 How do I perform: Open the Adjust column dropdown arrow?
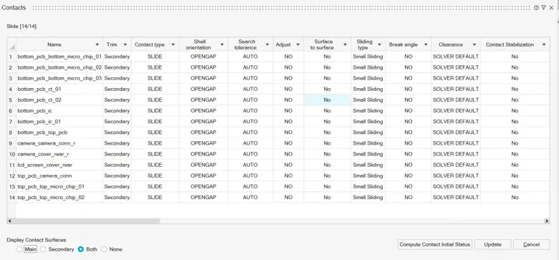click(x=298, y=45)
